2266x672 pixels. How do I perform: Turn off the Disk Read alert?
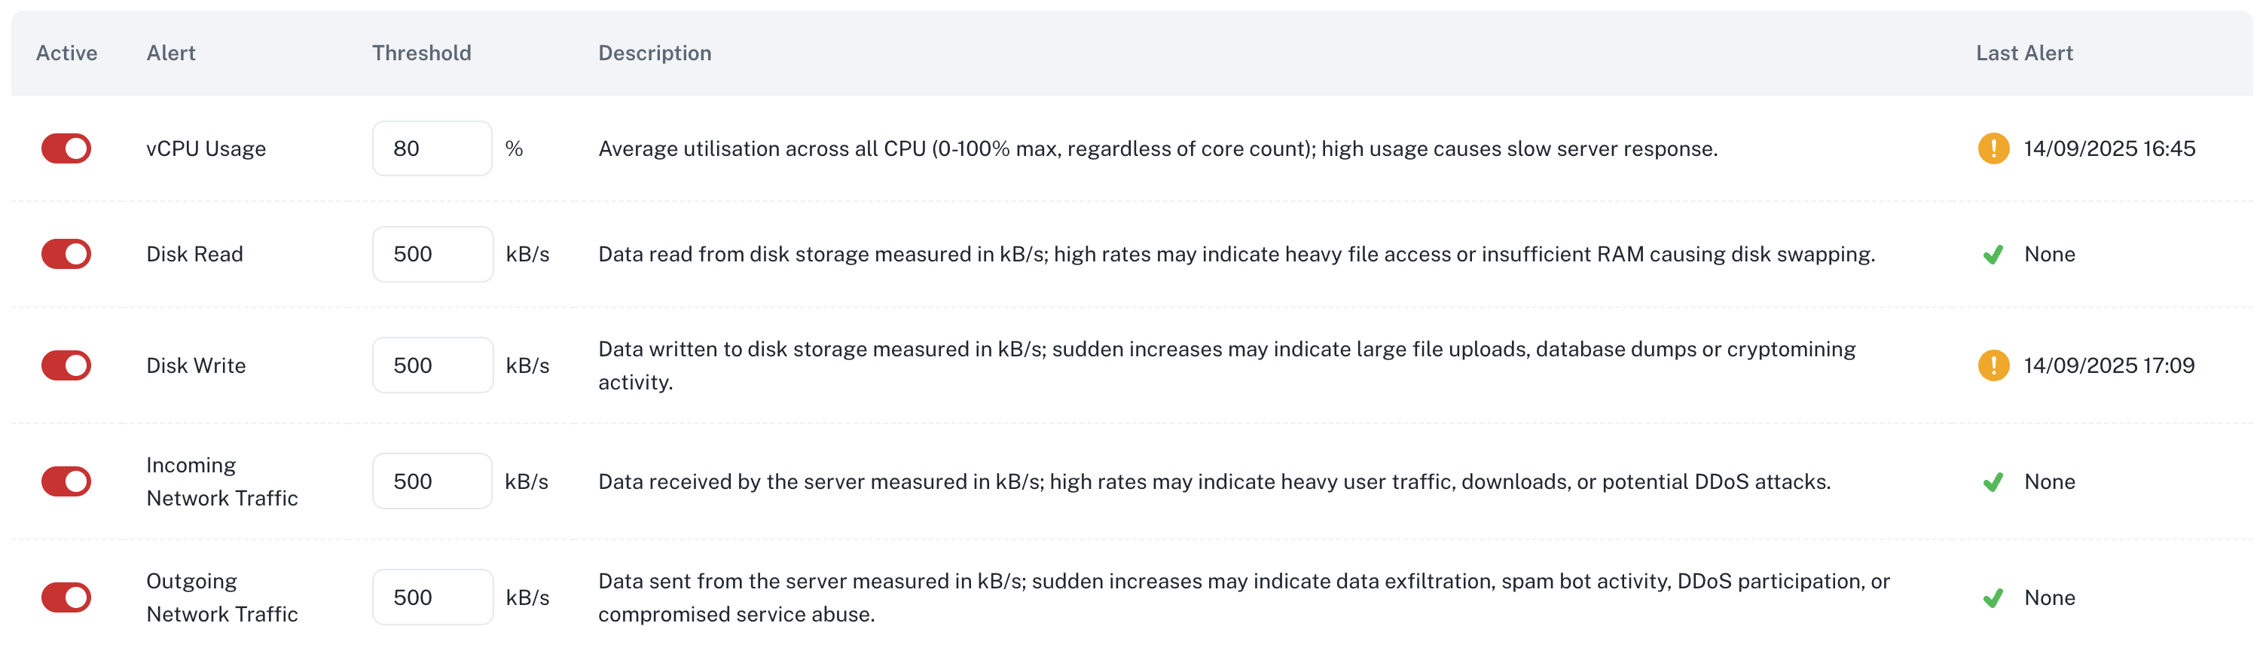pos(66,254)
